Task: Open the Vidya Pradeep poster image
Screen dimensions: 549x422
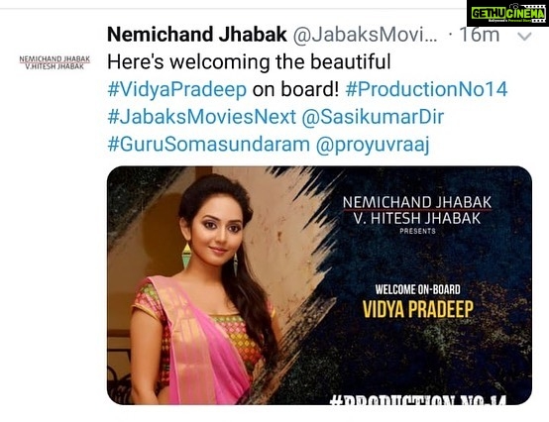Action: (x=319, y=285)
